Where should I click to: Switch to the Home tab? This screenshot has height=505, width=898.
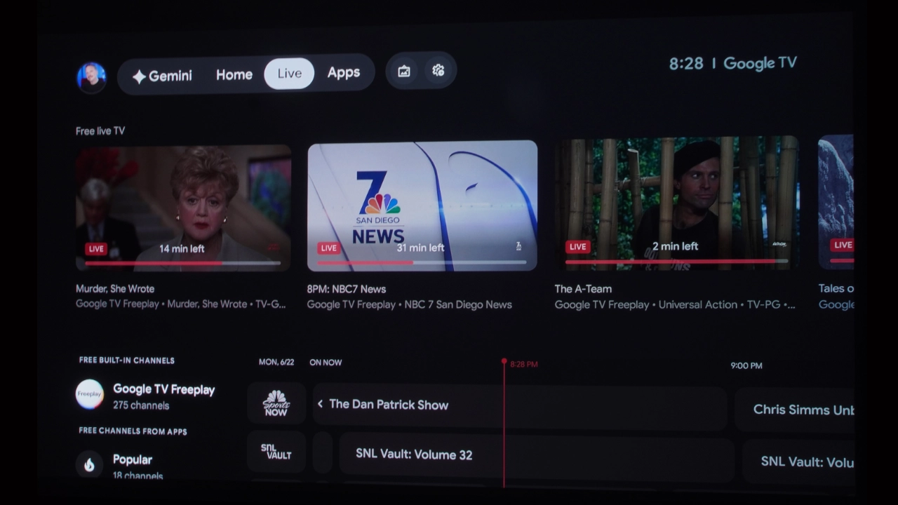click(x=234, y=74)
